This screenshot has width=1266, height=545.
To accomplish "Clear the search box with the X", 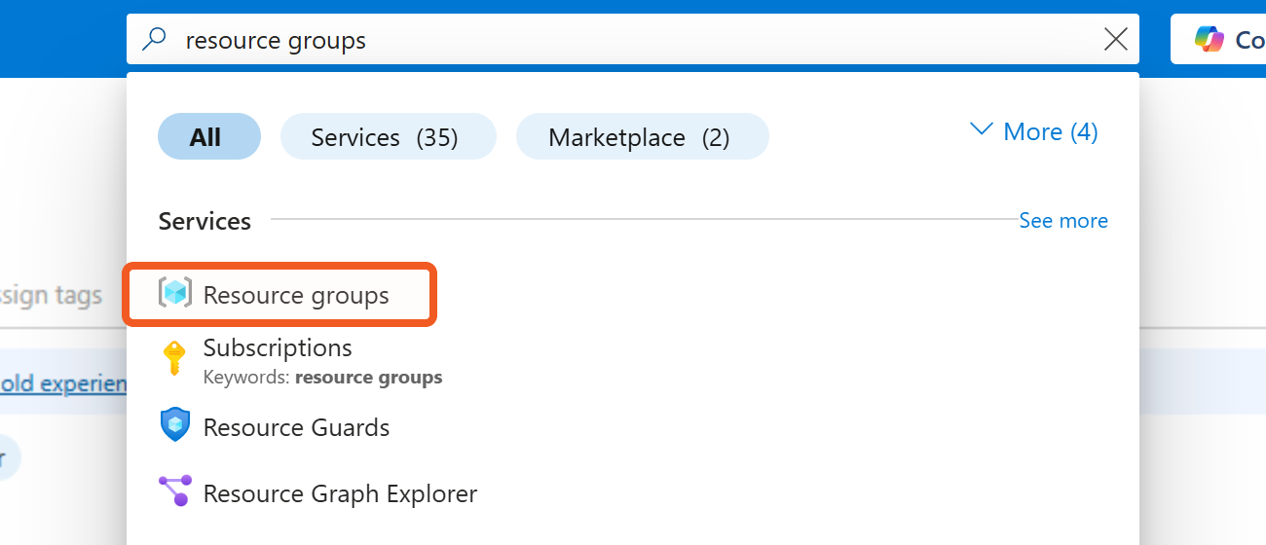I will (x=1115, y=40).
